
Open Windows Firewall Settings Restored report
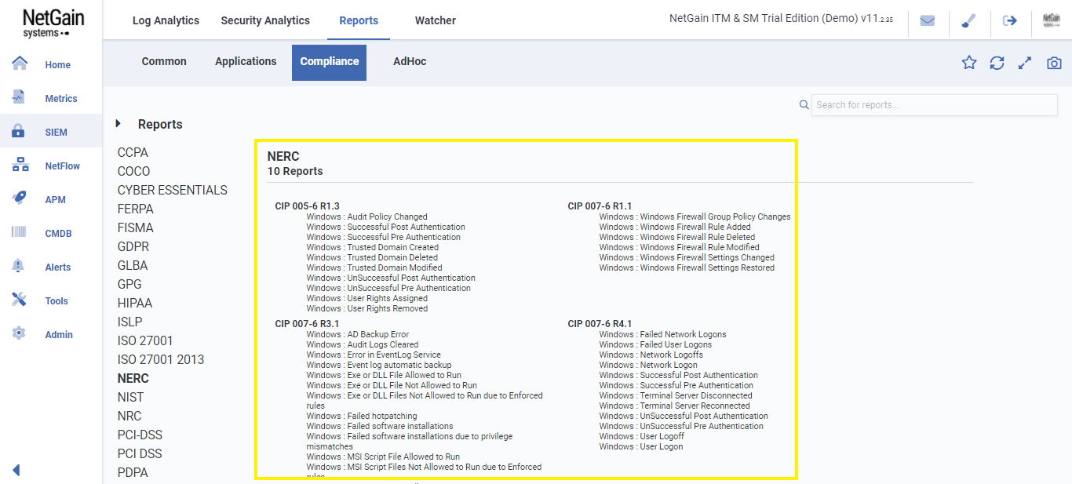point(687,267)
